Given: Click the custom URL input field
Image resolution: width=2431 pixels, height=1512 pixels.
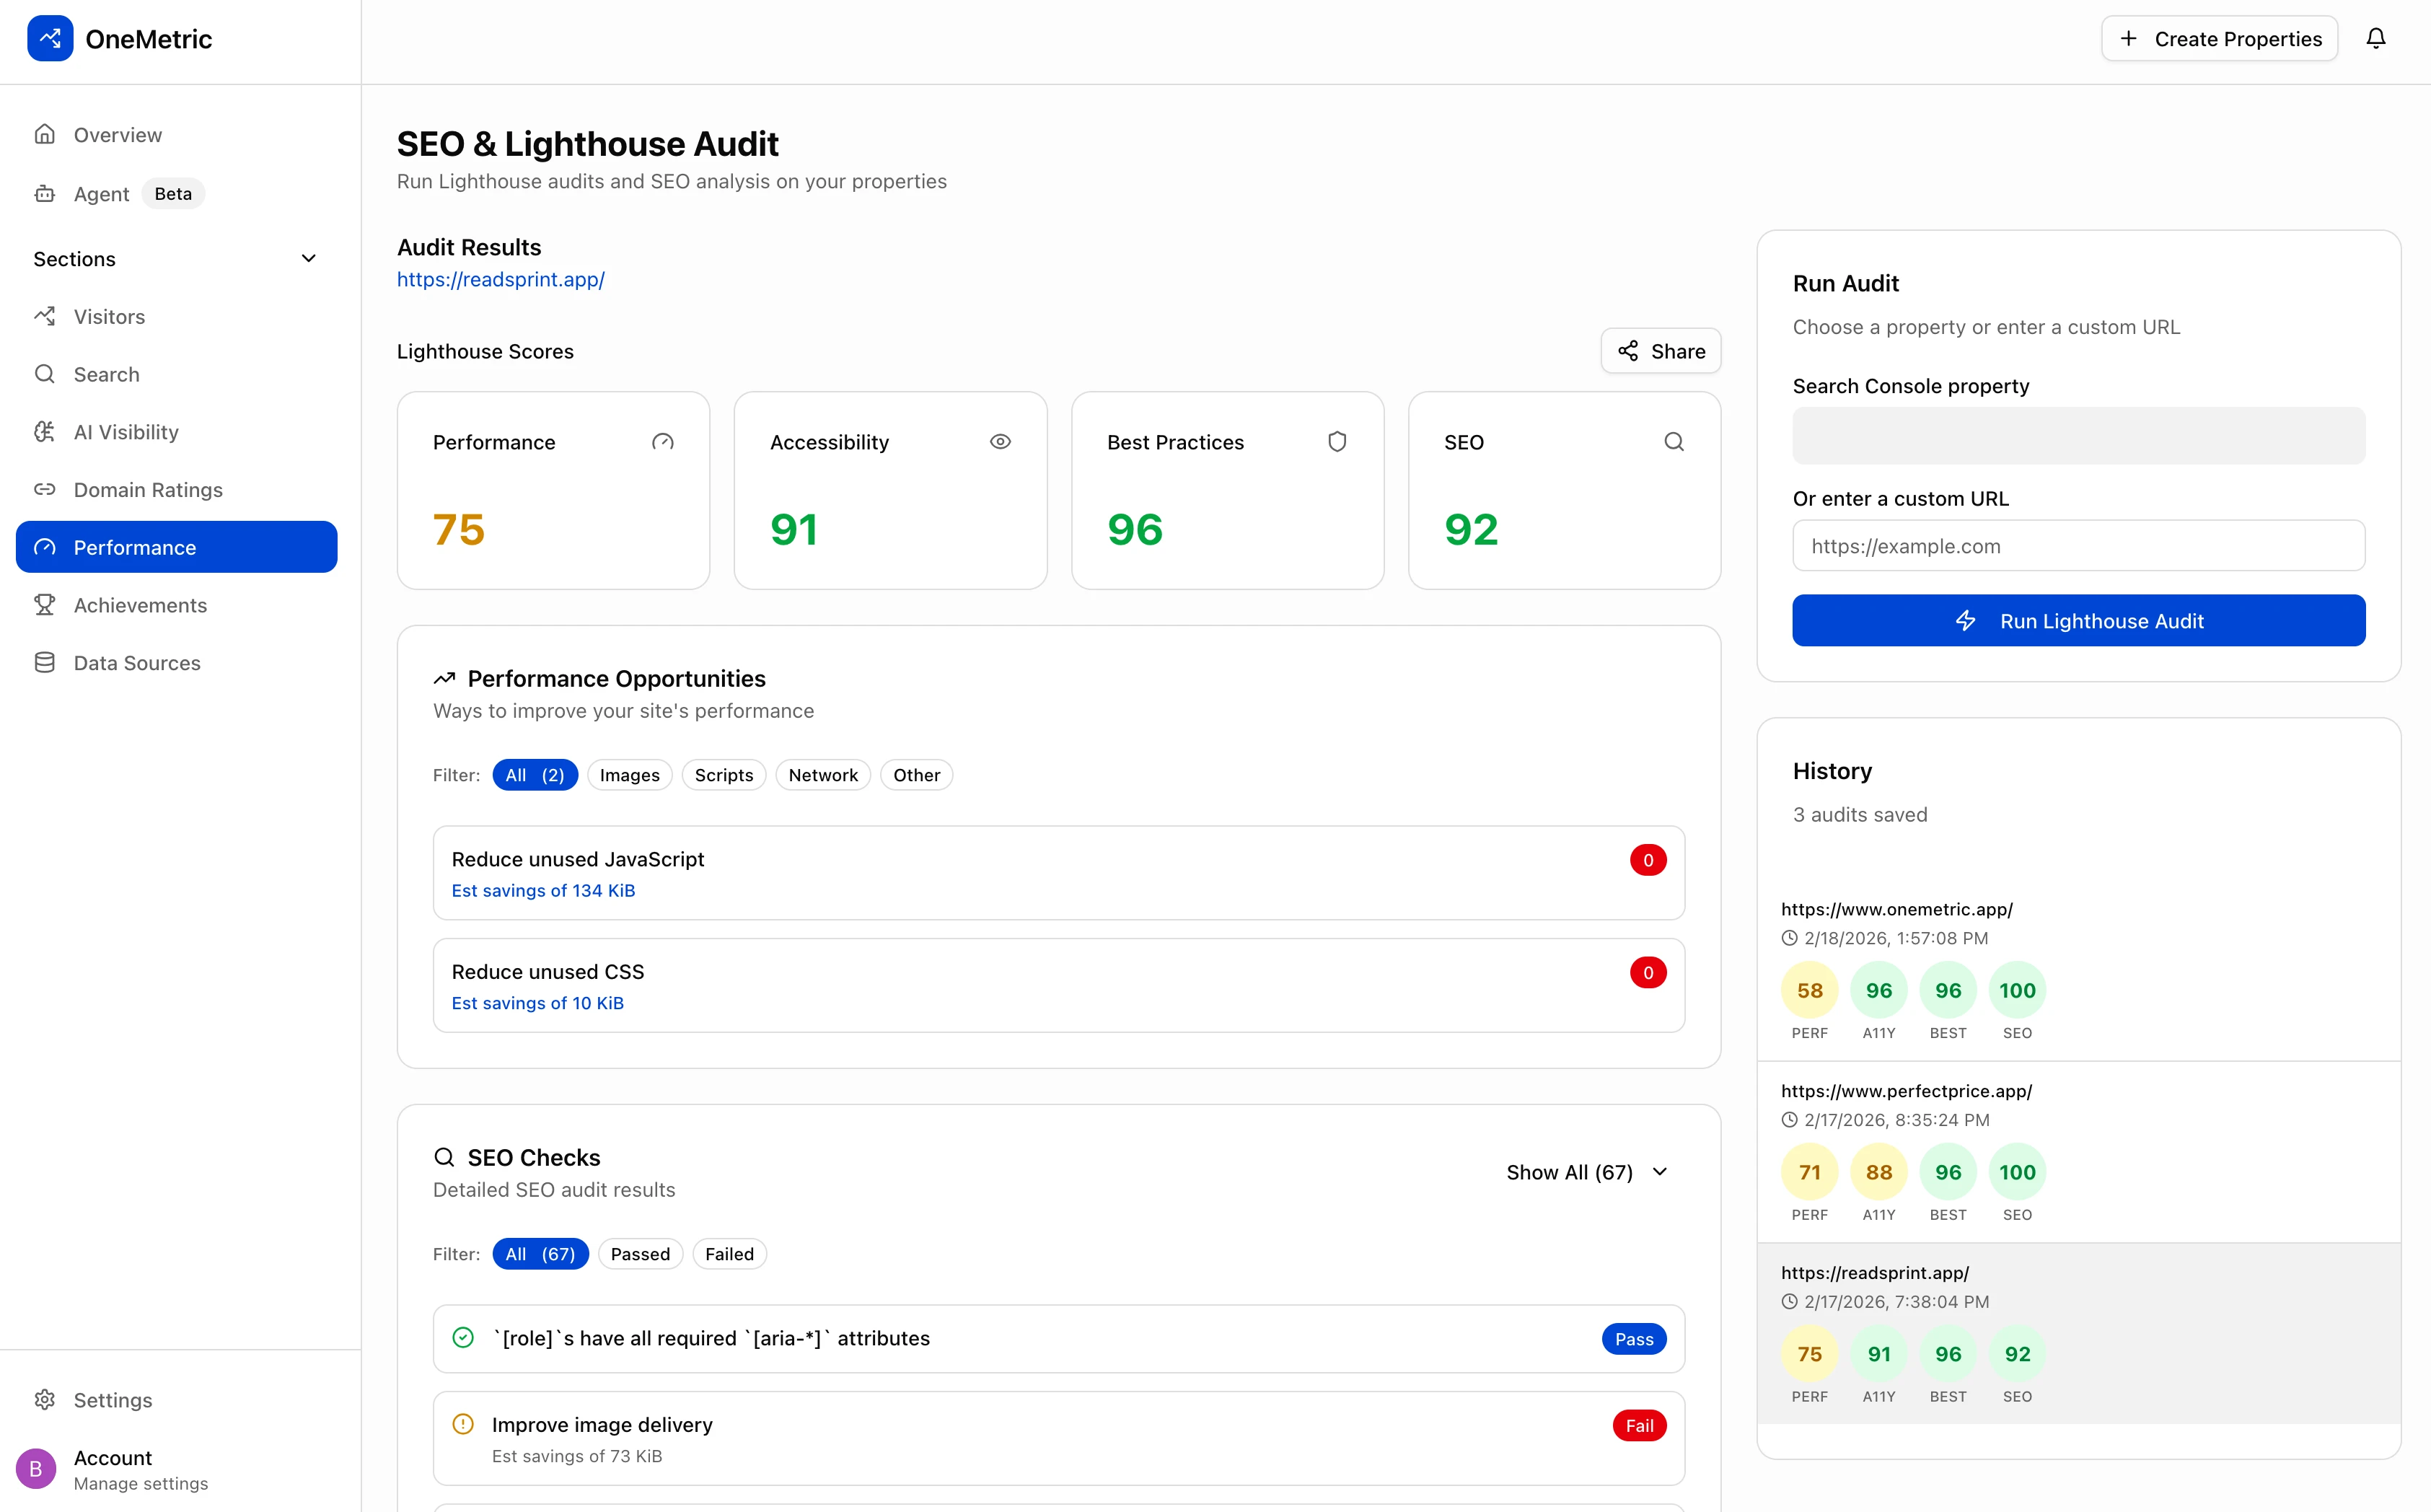Looking at the screenshot, I should click(x=2078, y=546).
